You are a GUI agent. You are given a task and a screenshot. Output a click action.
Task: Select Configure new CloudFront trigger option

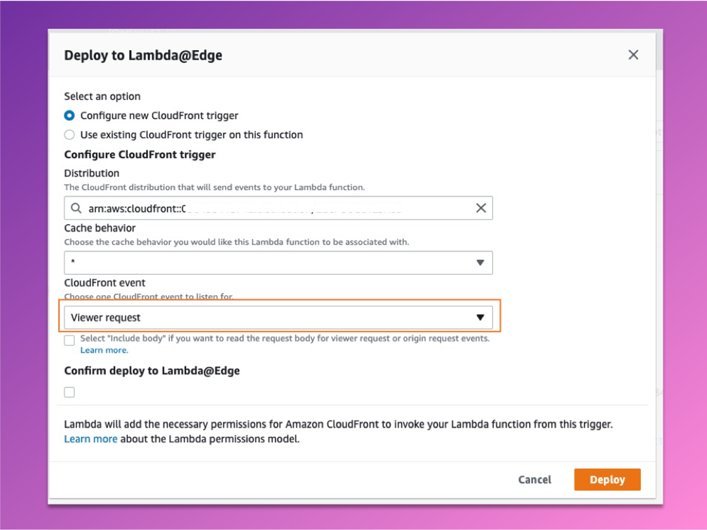coord(69,115)
